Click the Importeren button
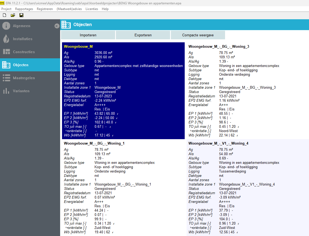The height and width of the screenshot is (236, 309). point(88,35)
